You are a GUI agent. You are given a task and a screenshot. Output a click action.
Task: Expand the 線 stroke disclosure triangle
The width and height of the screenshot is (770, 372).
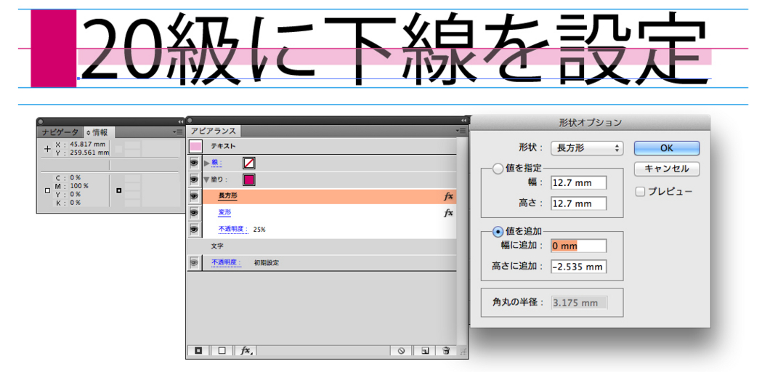point(207,163)
